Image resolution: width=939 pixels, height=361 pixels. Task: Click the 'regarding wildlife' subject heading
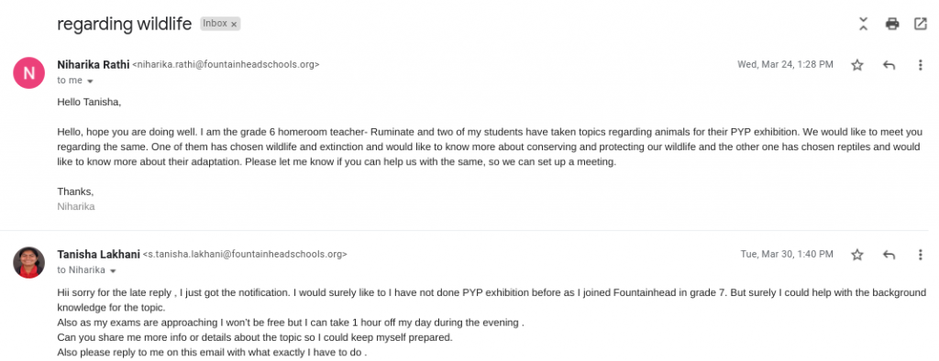coord(125,24)
